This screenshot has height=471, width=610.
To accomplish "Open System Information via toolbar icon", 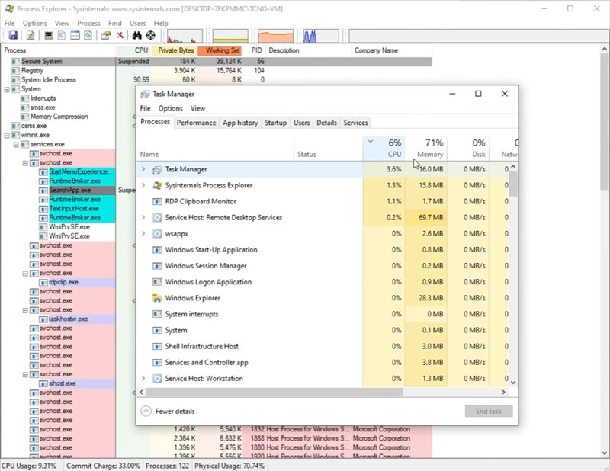I will (x=48, y=35).
